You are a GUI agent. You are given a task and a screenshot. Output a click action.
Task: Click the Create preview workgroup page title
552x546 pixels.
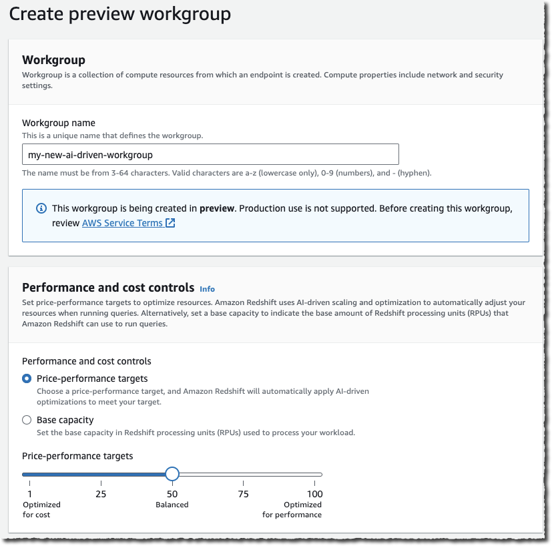click(x=120, y=13)
